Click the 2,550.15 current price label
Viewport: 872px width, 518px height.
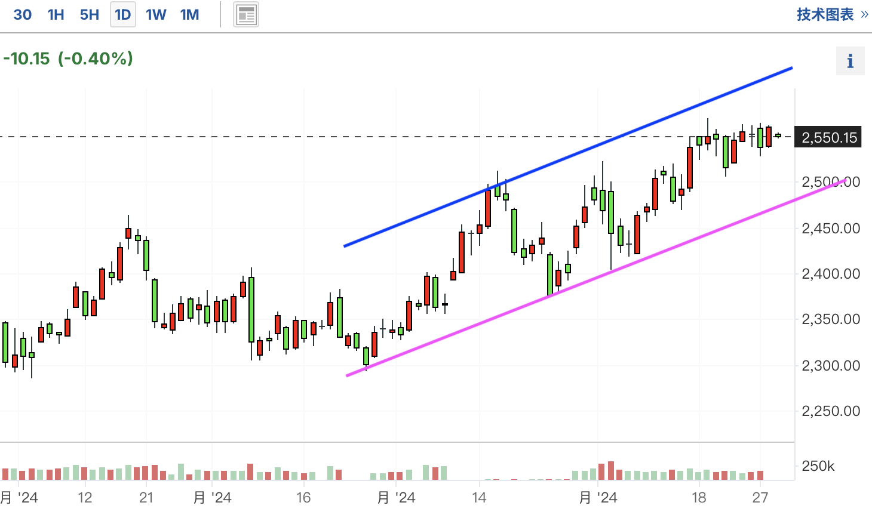point(828,137)
